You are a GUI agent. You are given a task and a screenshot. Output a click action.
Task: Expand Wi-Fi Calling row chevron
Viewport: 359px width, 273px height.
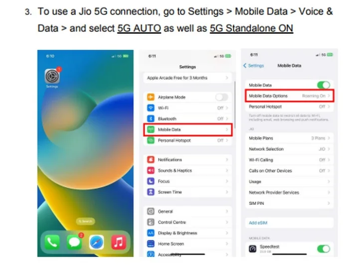329,160
